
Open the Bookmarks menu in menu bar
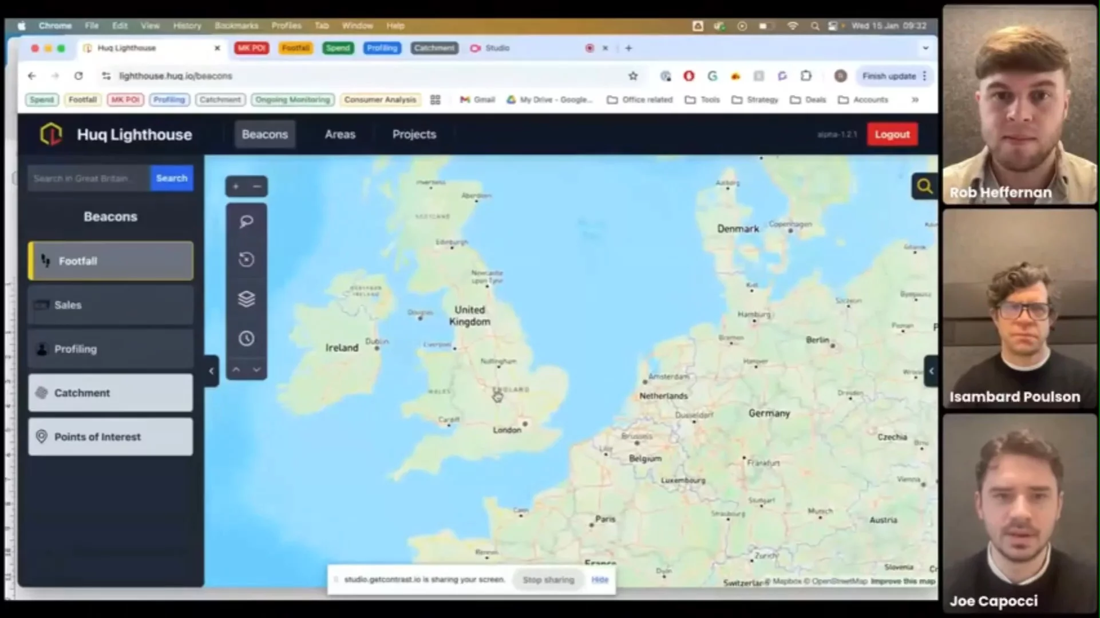click(x=236, y=26)
